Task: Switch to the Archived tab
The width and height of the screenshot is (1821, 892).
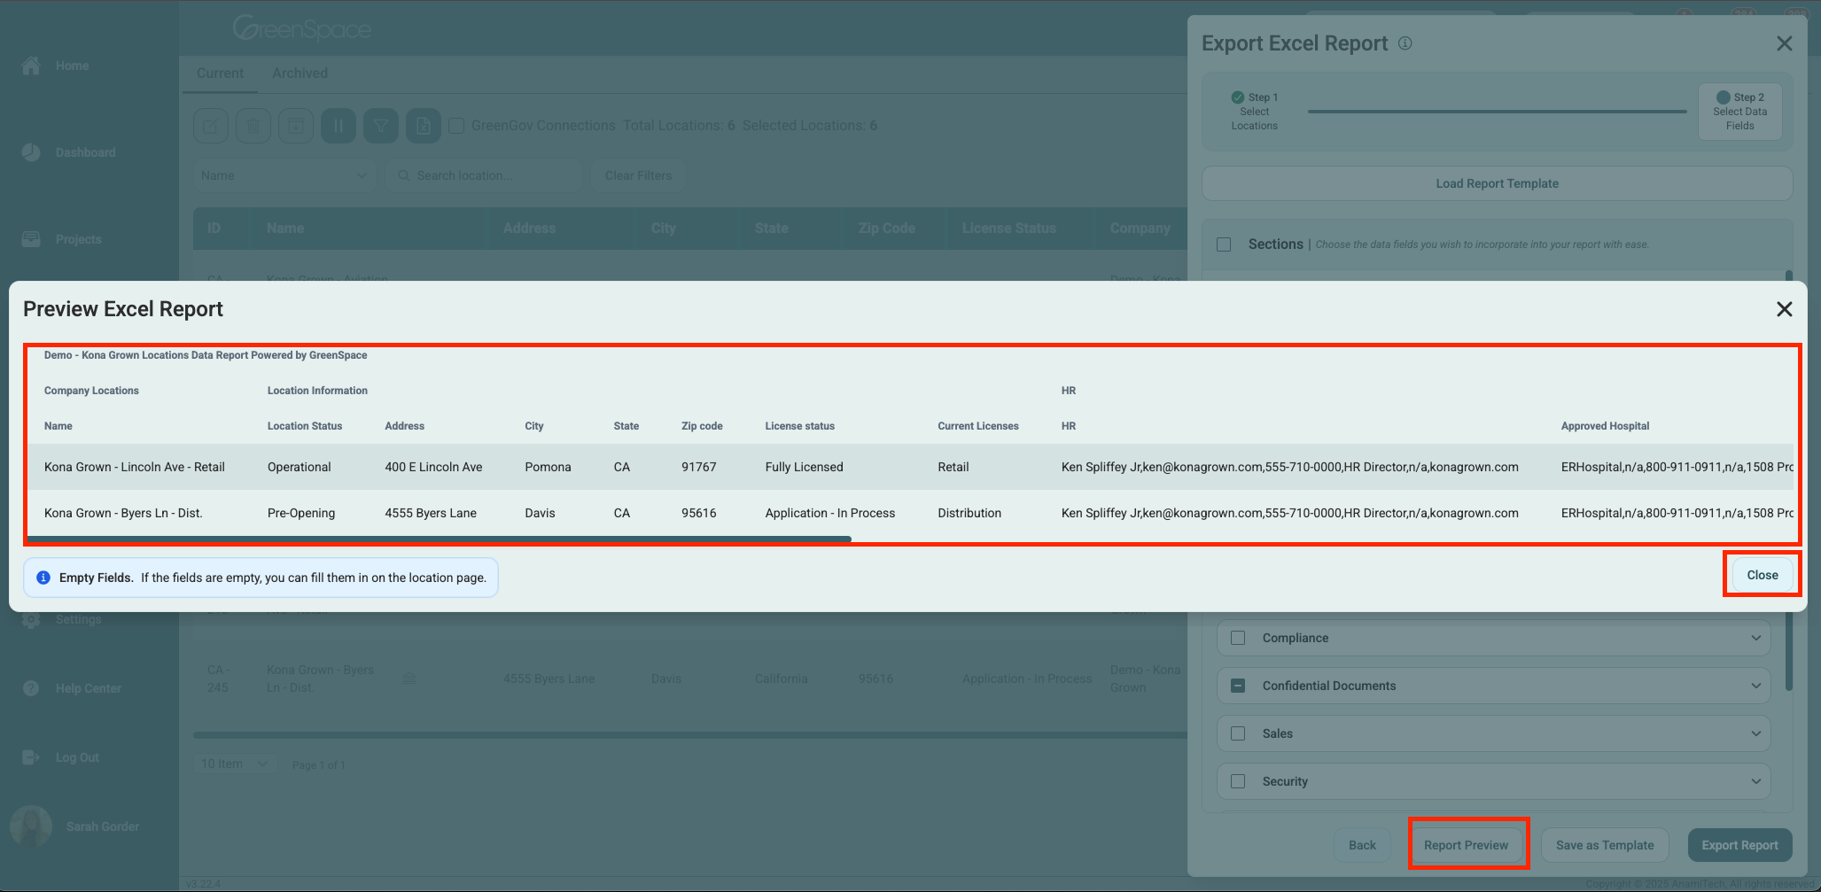Action: click(x=300, y=74)
